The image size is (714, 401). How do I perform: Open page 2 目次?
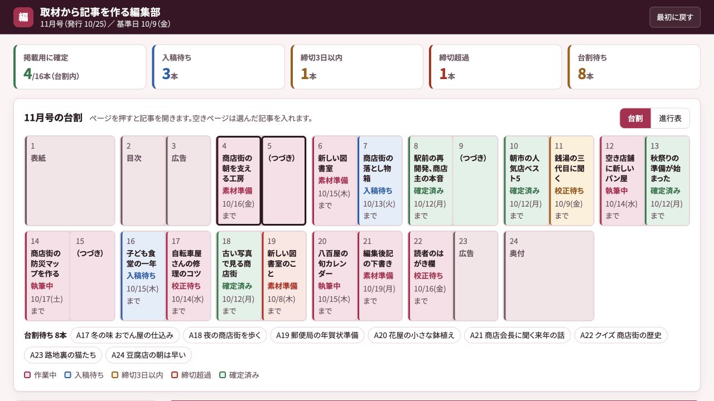click(143, 181)
